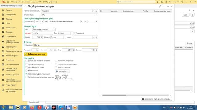Open Покупка section in sidebar
Image resolution: width=197 pixels, height=110 pixels.
click(9, 19)
